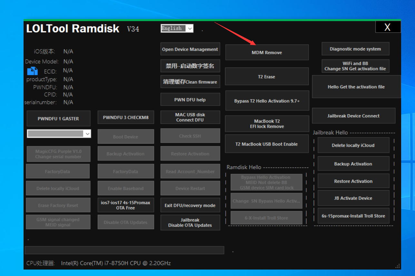Screen dimensions: 415x276
Task: Click PWNDFU 3 CHECKM8 button
Action: [x=126, y=117]
